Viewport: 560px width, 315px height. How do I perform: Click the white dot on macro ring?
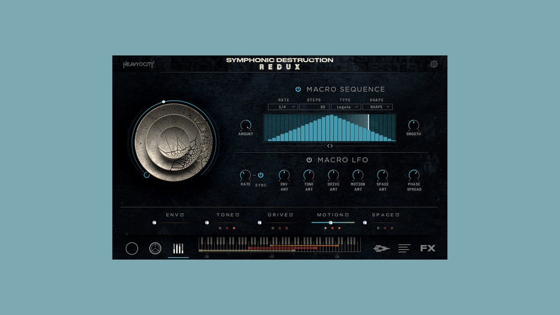[163, 101]
